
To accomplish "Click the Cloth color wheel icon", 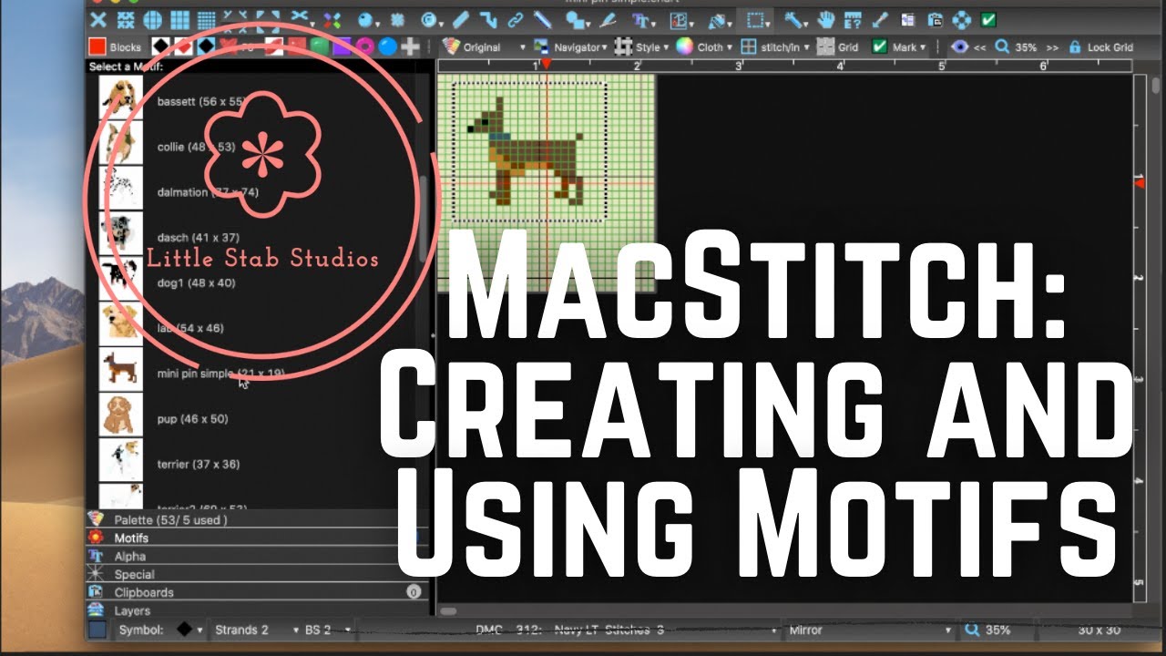I will click(684, 46).
